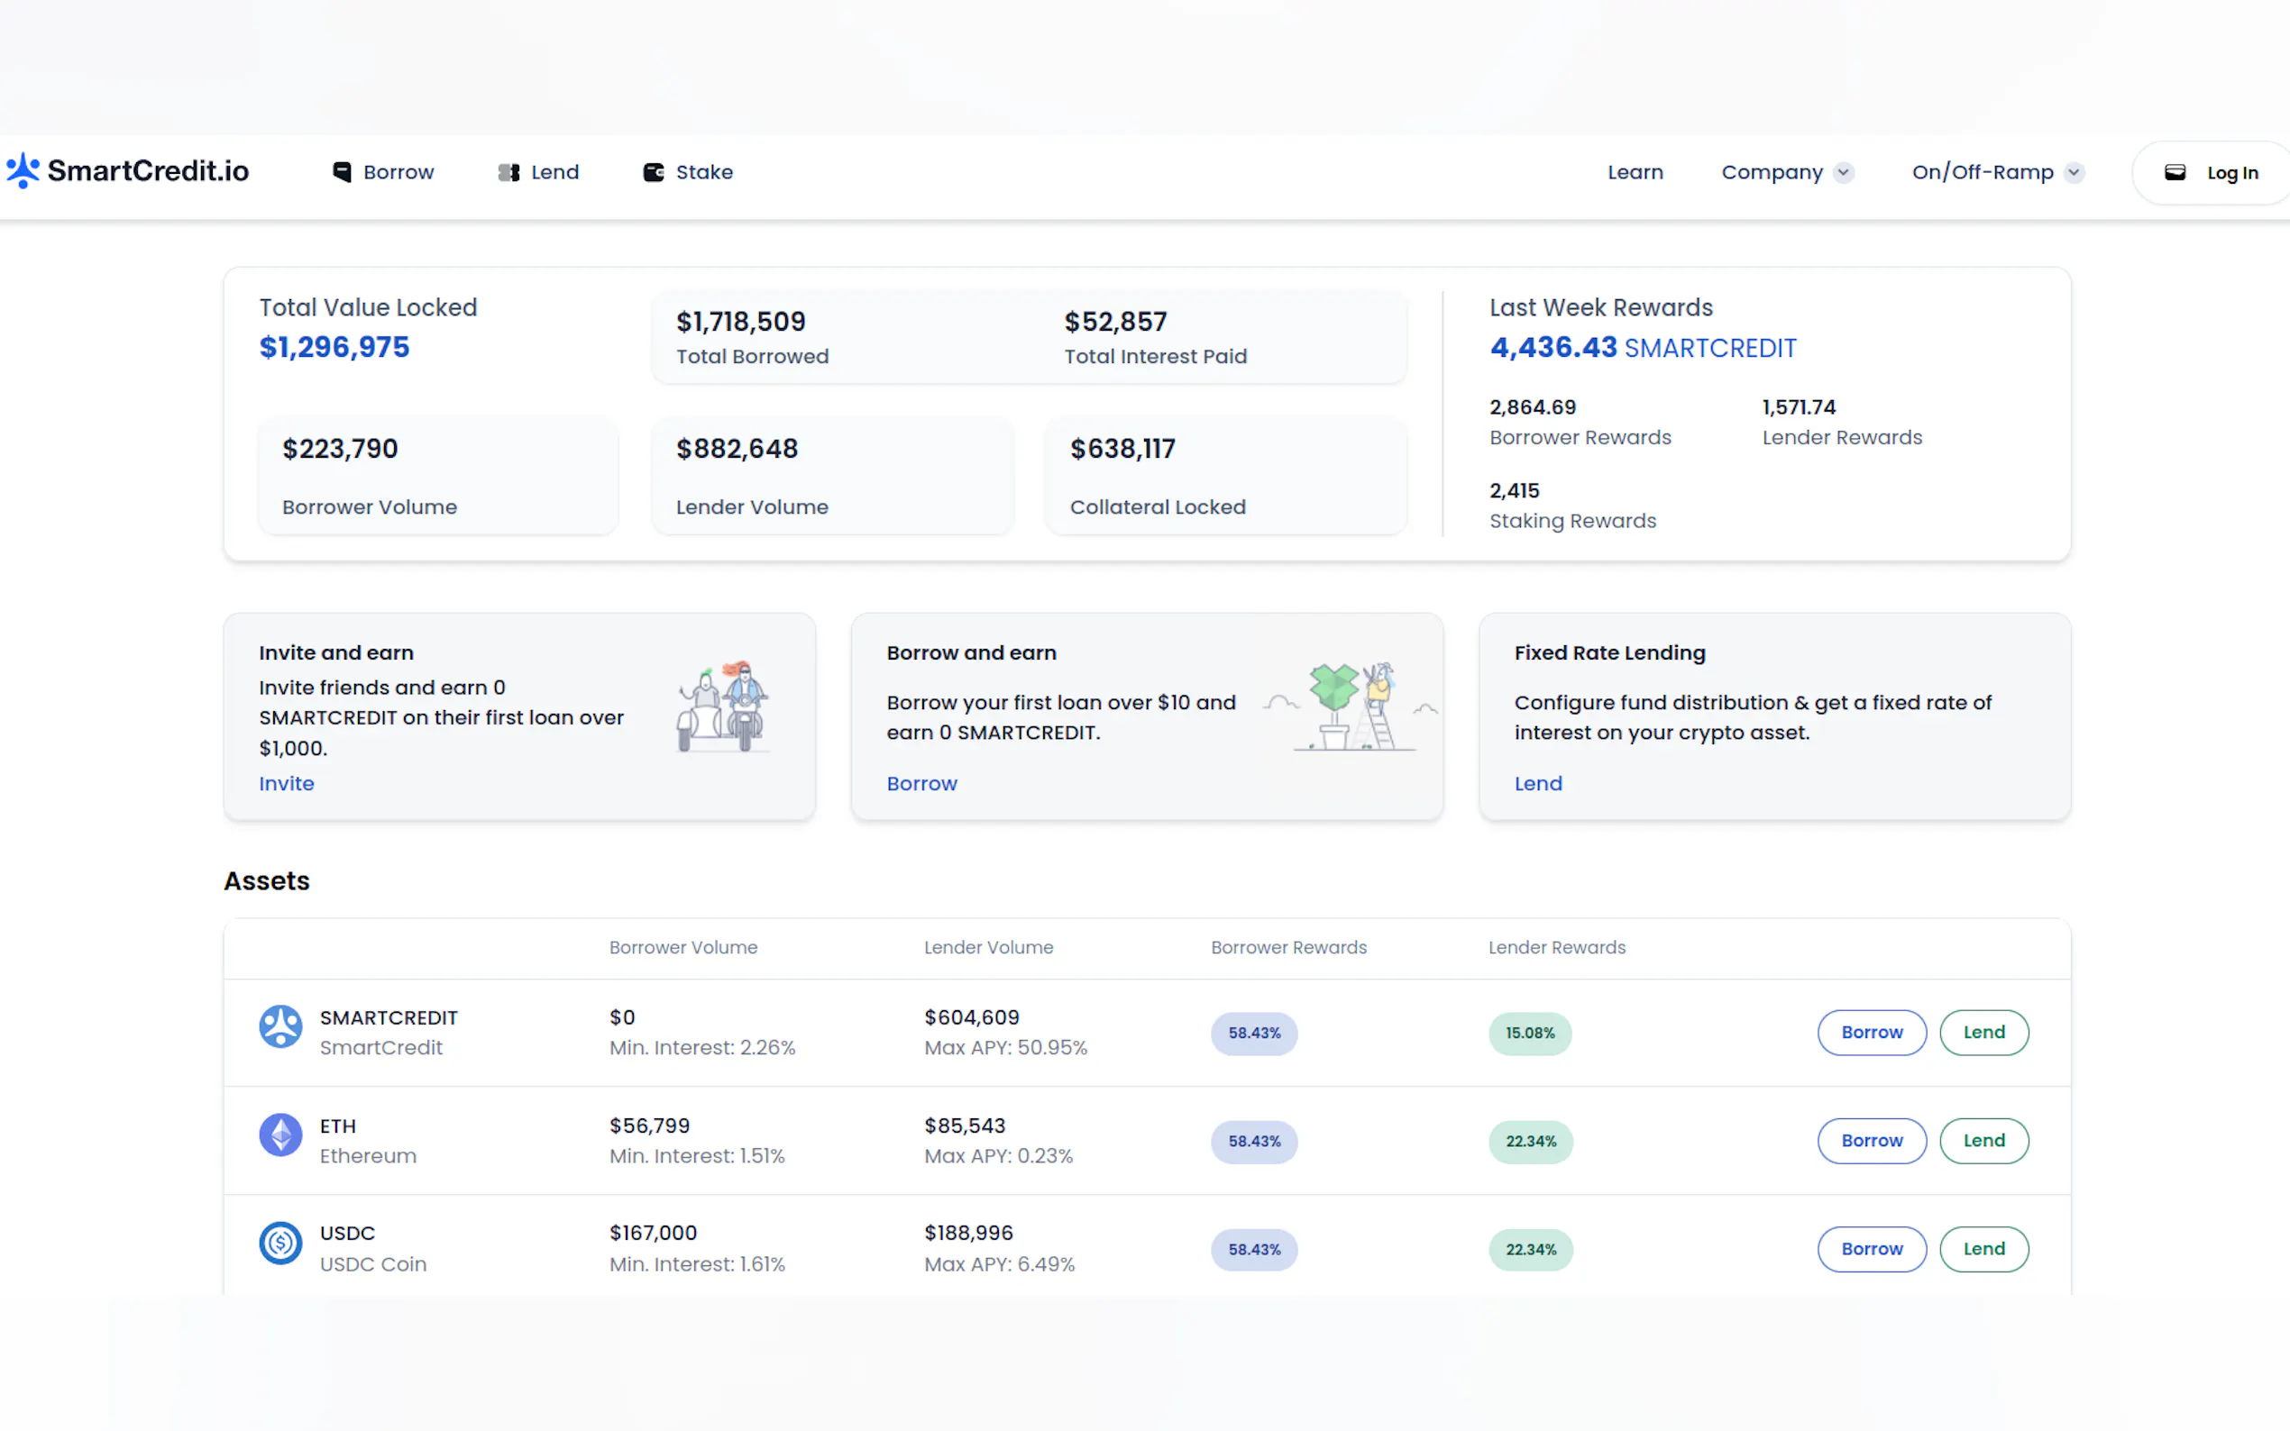
Task: Click the sidecar motorcycle illustration
Action: [723, 708]
